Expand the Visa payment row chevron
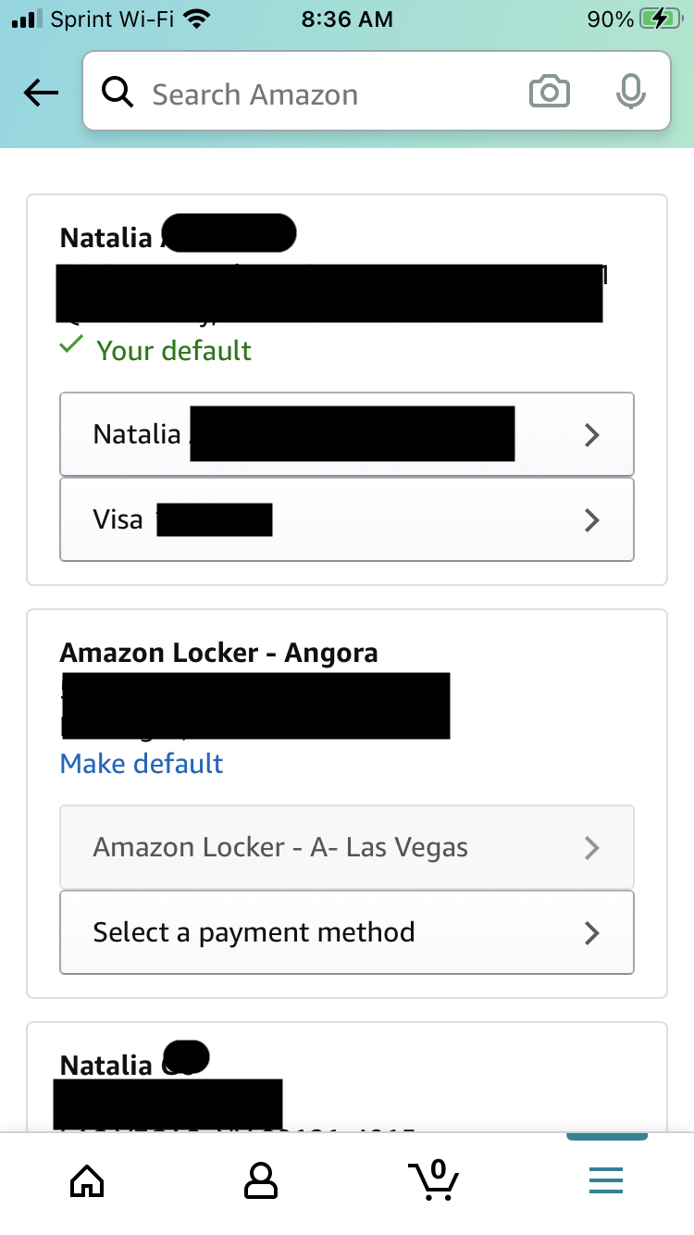The height and width of the screenshot is (1235, 694). (592, 520)
